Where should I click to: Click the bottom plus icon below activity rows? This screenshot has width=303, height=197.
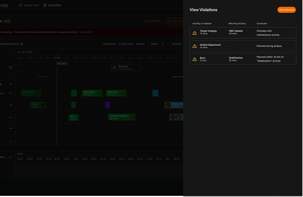click(11, 142)
